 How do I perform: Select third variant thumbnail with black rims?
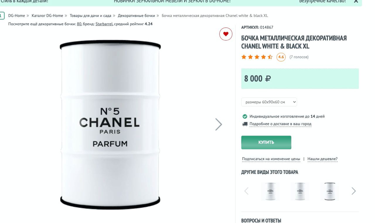[x=329, y=191]
